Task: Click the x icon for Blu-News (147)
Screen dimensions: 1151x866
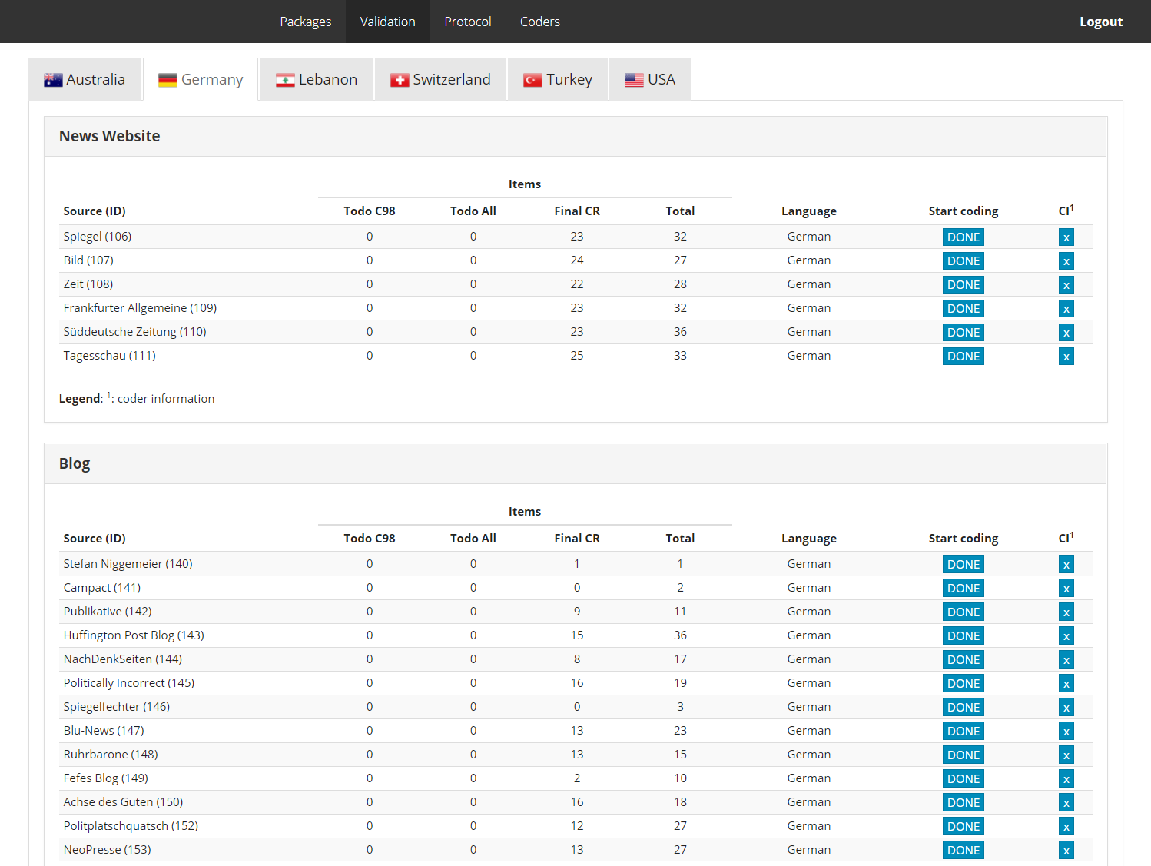Action: coord(1066,732)
